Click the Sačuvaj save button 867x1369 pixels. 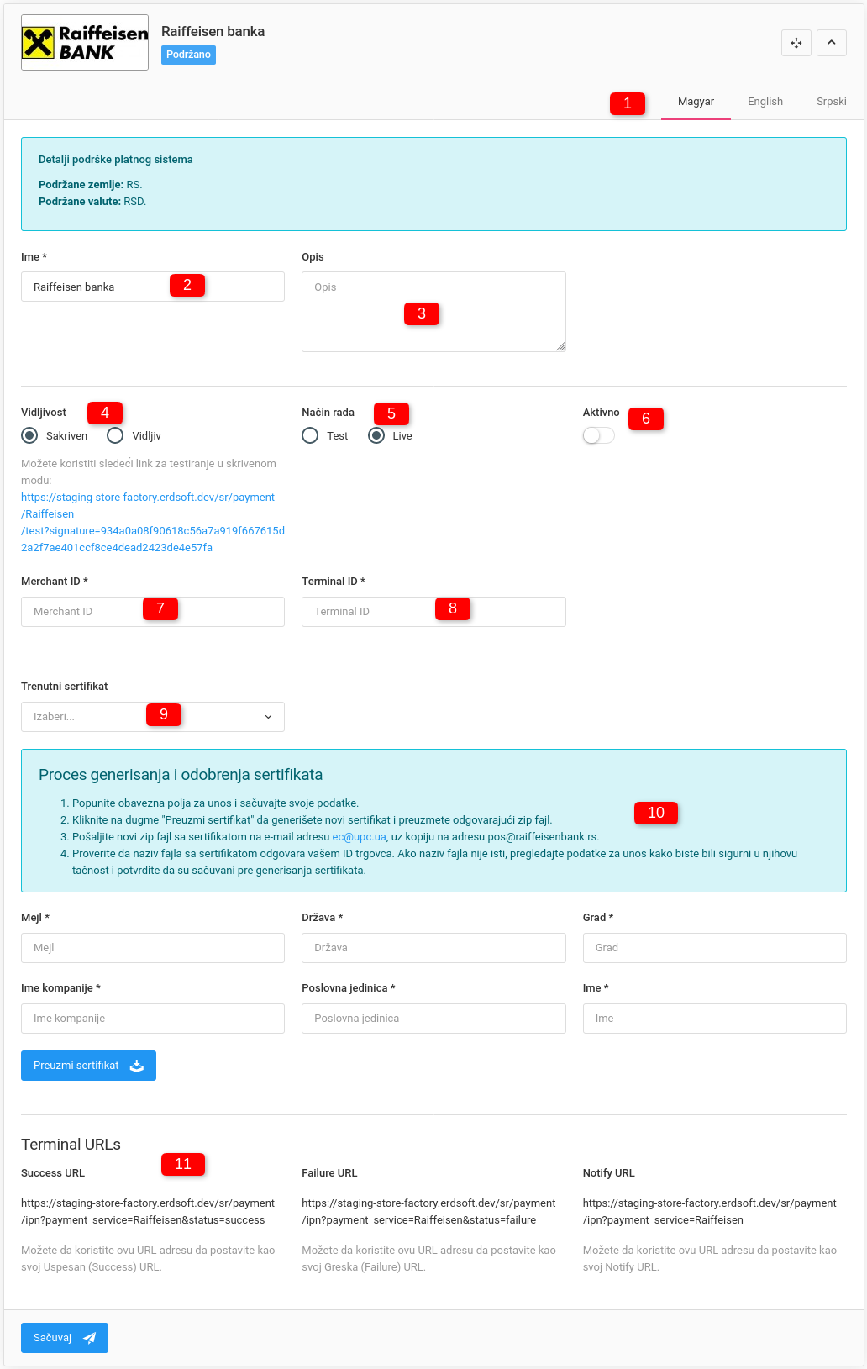(65, 1338)
